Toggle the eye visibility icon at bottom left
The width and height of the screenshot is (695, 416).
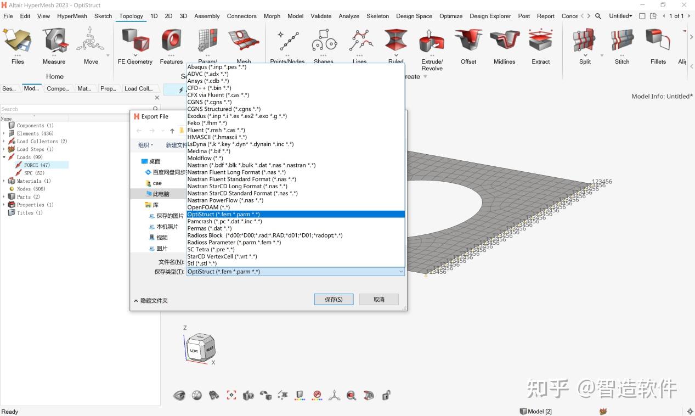[179, 395]
